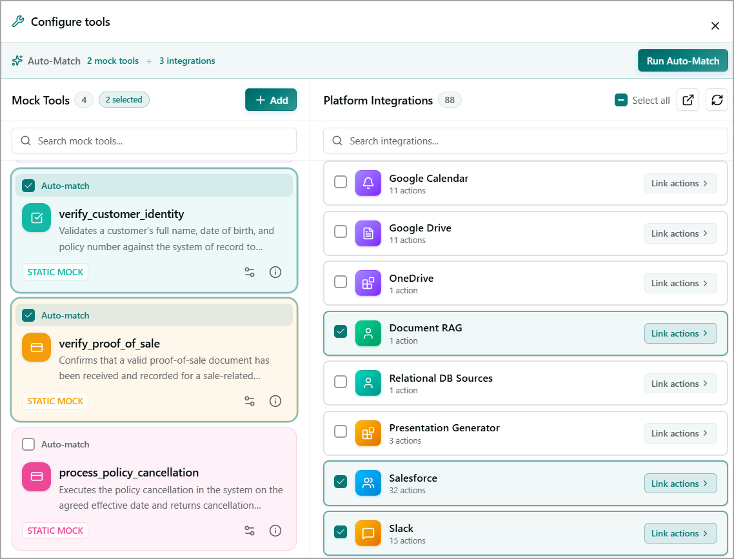Show info for verify_customer_identity tool
Screen dimensions: 734x559
(x=275, y=272)
